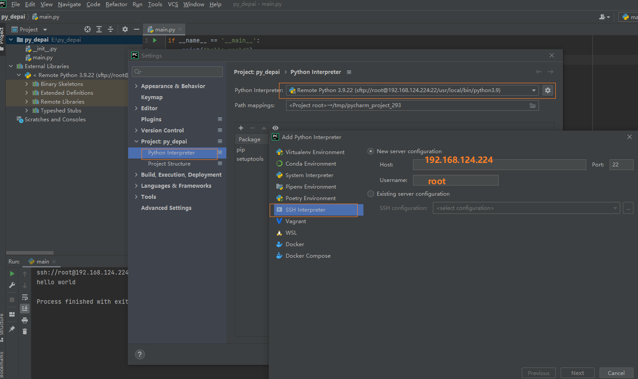
Task: Select Conda Environment interpreter type
Action: click(311, 164)
